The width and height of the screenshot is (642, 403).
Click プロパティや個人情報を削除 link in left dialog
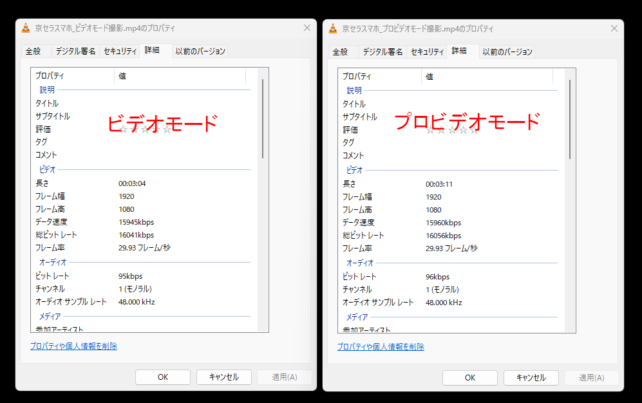tap(73, 346)
